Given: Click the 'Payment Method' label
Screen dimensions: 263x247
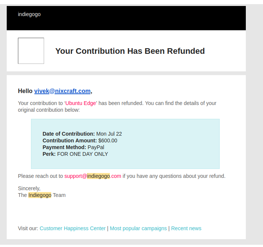Looking at the screenshot, I should pyautogui.click(x=67, y=147).
